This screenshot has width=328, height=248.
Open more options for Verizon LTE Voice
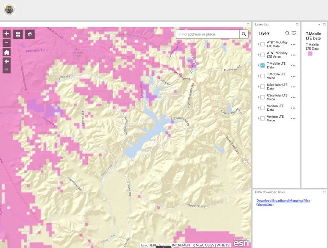(x=293, y=119)
